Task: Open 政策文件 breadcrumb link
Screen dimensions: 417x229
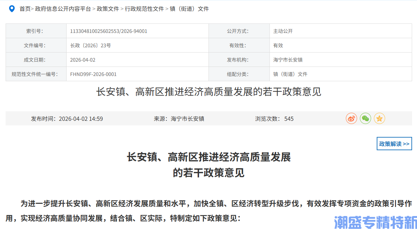Action: tap(108, 9)
